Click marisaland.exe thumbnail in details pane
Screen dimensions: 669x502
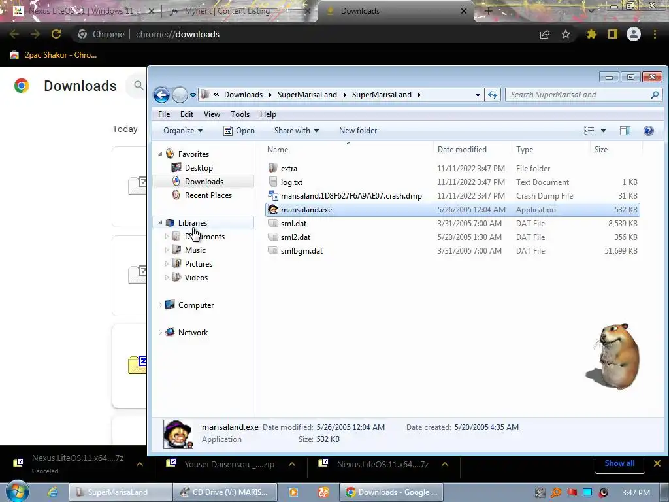coord(178,434)
